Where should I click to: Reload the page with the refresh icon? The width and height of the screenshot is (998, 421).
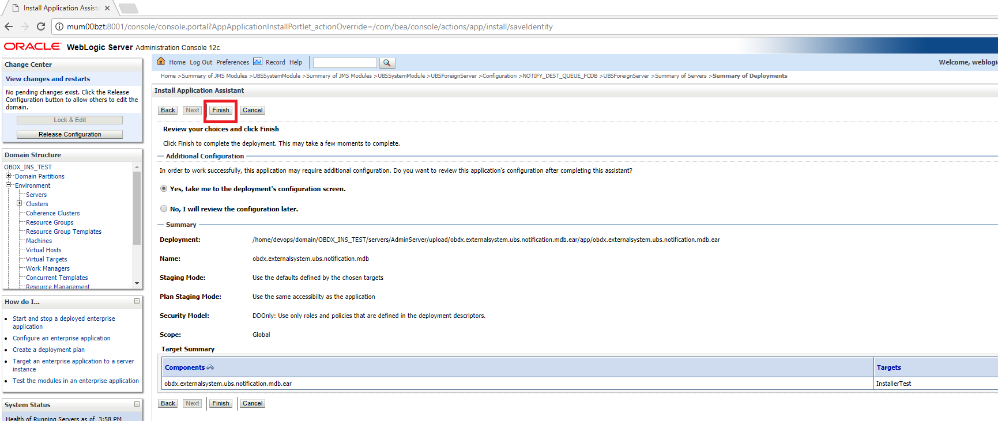[41, 26]
